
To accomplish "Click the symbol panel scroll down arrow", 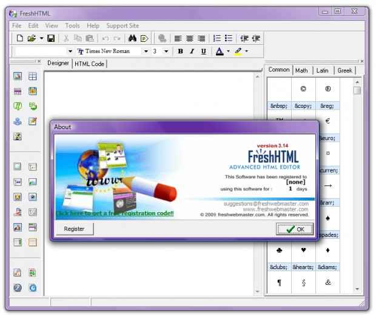I will [357, 289].
